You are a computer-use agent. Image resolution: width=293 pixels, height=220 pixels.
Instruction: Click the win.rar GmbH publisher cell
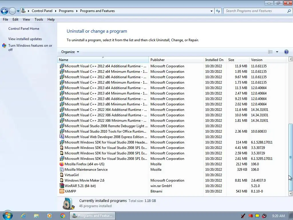pos(161,186)
